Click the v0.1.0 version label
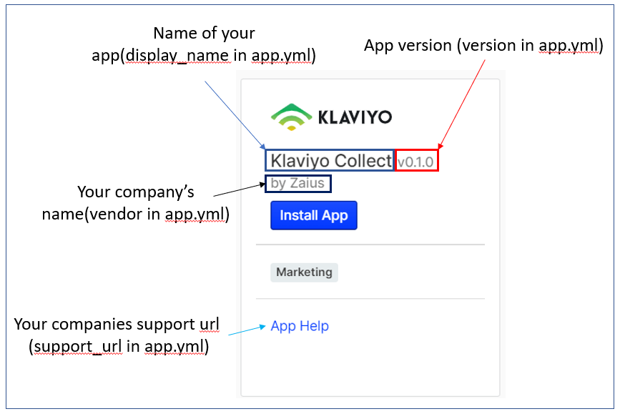The height and width of the screenshot is (414, 620). (x=415, y=162)
